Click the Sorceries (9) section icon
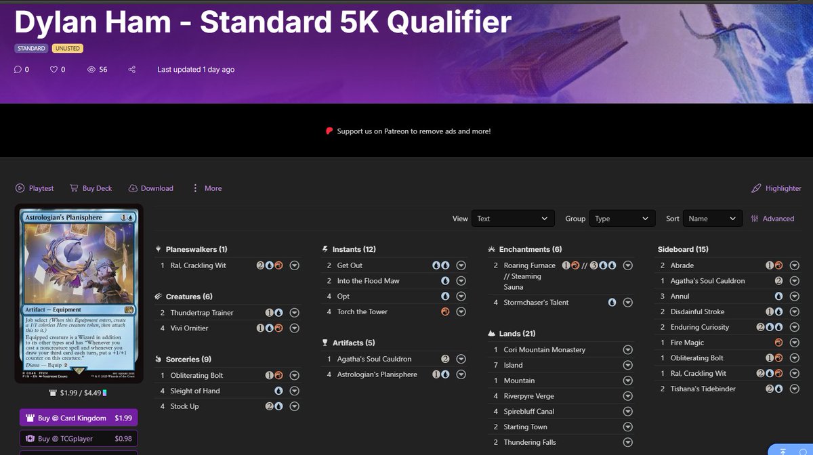 [159, 360]
